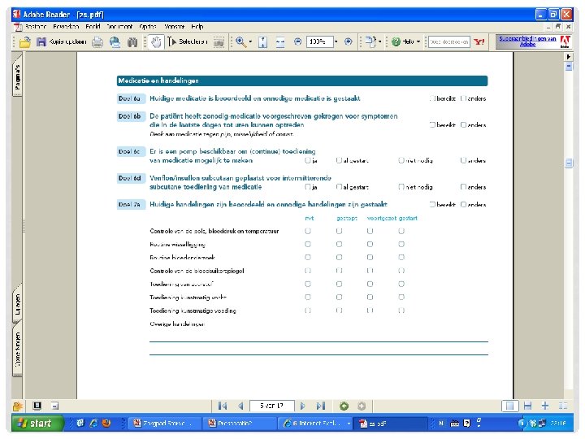Open the 100% zoom level dropdown

[336, 41]
